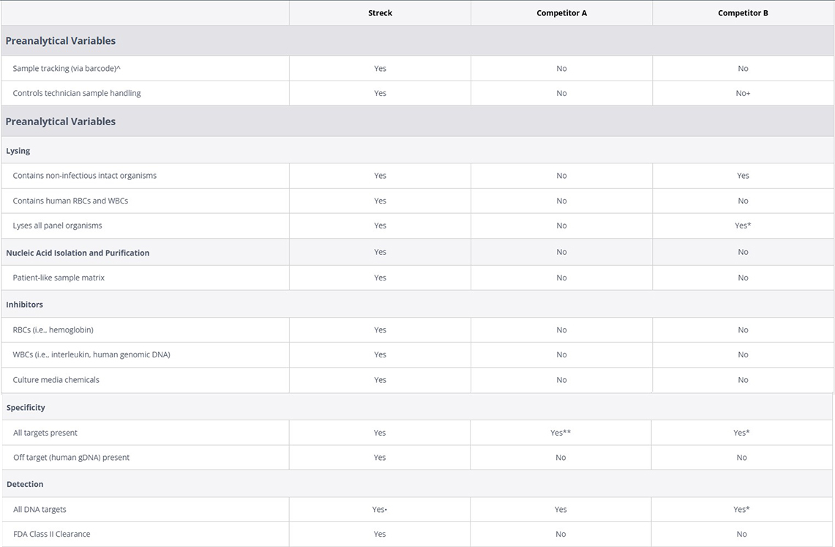835x547 pixels.
Task: Select the Sample tracking (via barcode) row label
Action: (66, 68)
